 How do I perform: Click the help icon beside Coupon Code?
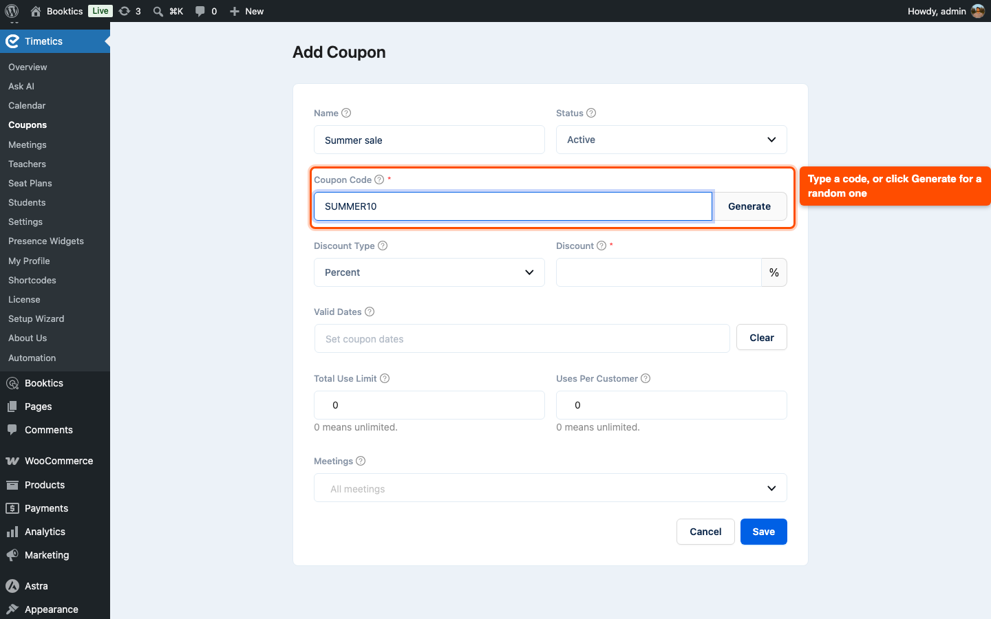pos(379,180)
